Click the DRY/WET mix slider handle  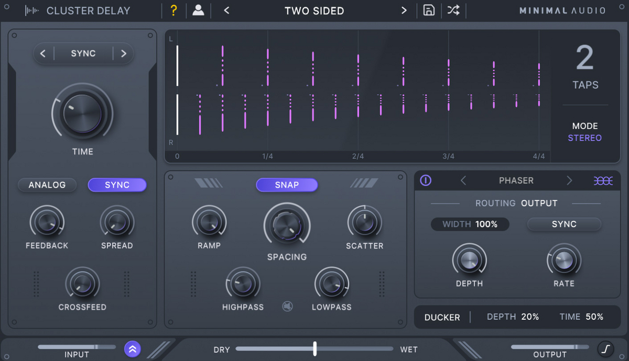(x=314, y=348)
